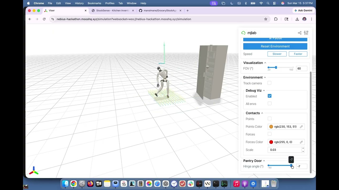Open the History menu
This screenshot has width=339, height=190.
pyautogui.click(x=79, y=3)
